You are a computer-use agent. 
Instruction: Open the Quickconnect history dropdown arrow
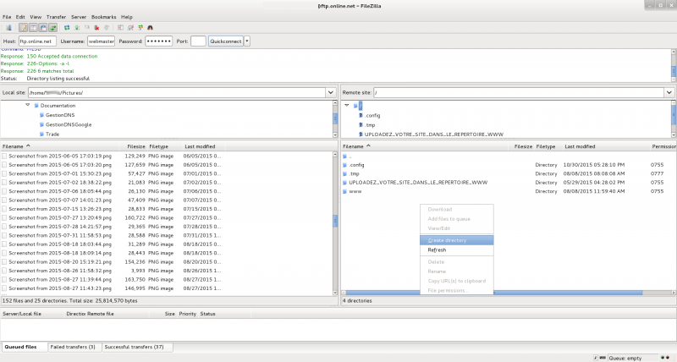(x=247, y=41)
